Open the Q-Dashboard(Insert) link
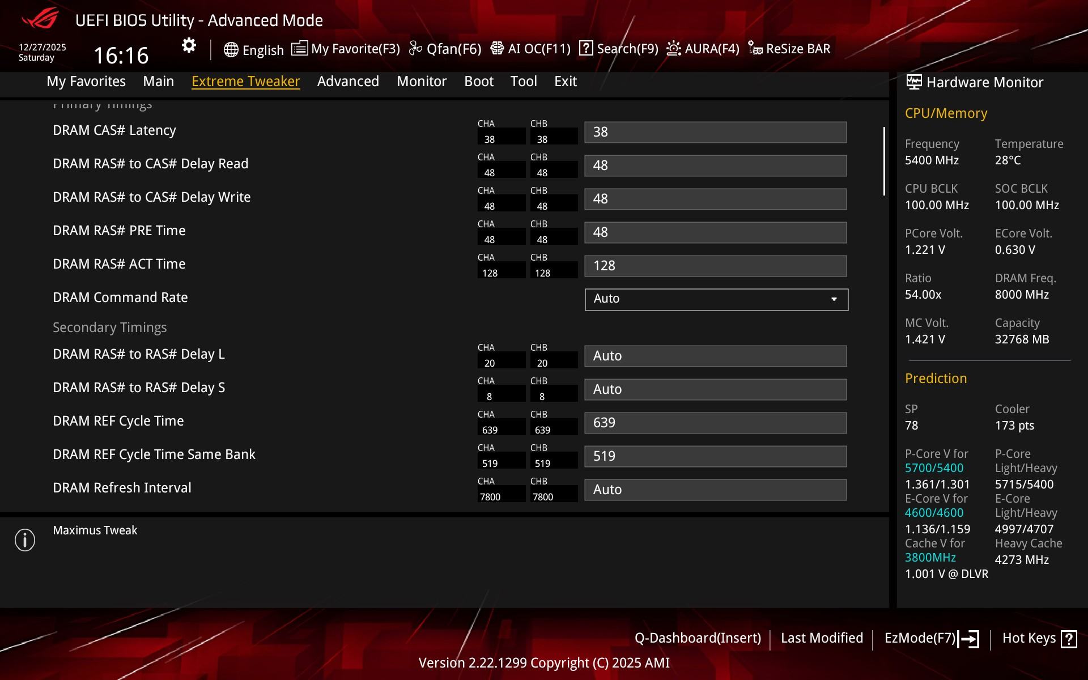 coord(698,638)
